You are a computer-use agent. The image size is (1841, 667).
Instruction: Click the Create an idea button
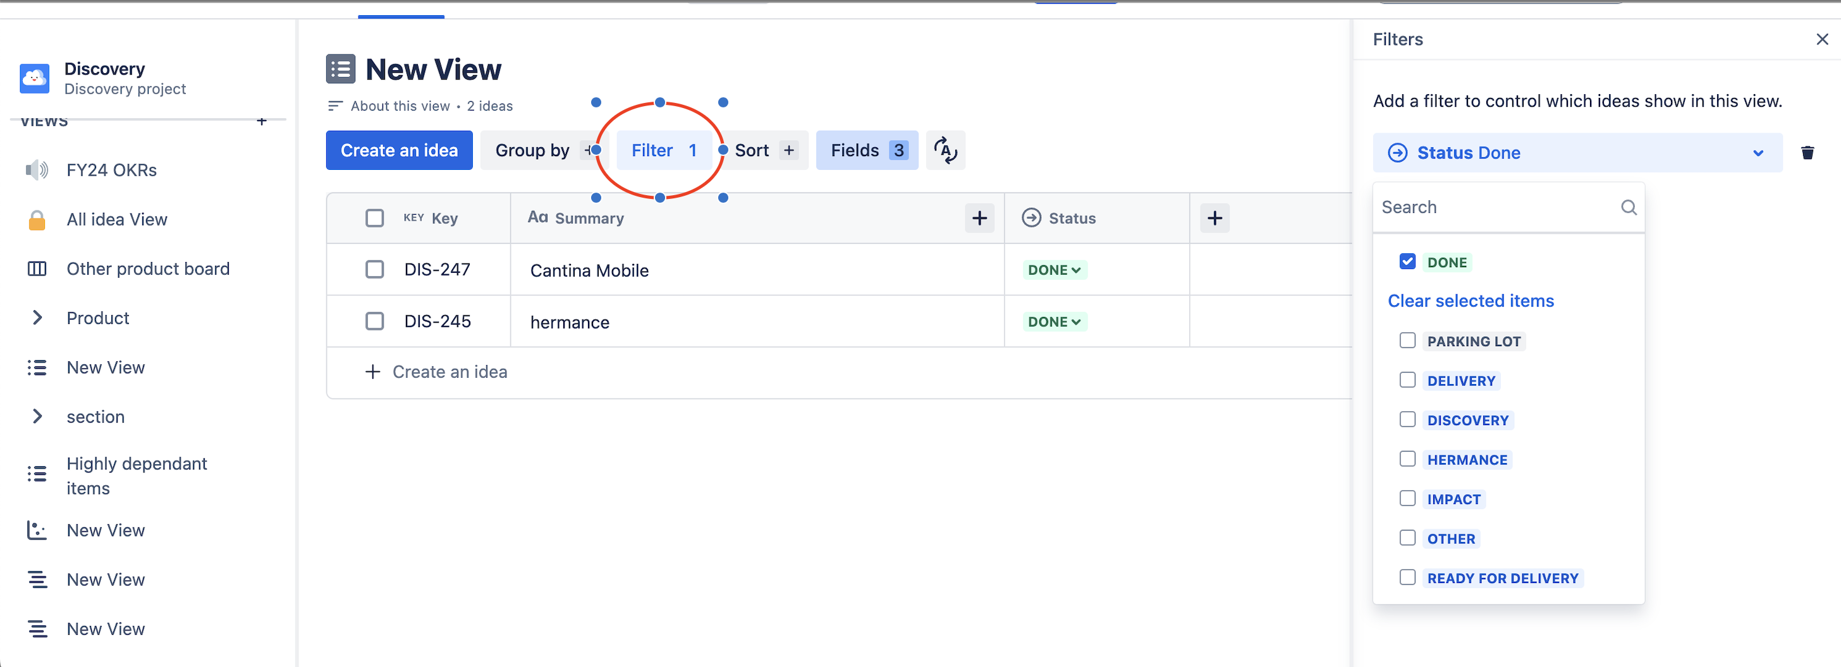point(399,150)
